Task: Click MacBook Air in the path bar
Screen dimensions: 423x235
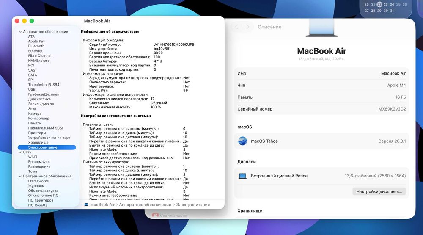Action: pos(102,205)
